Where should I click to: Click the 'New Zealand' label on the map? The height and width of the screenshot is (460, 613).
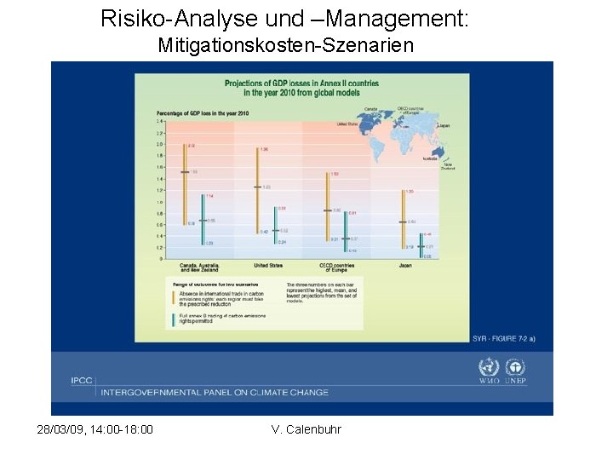coord(448,167)
